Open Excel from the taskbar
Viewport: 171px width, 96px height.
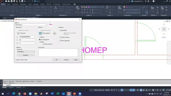click(x=58, y=94)
